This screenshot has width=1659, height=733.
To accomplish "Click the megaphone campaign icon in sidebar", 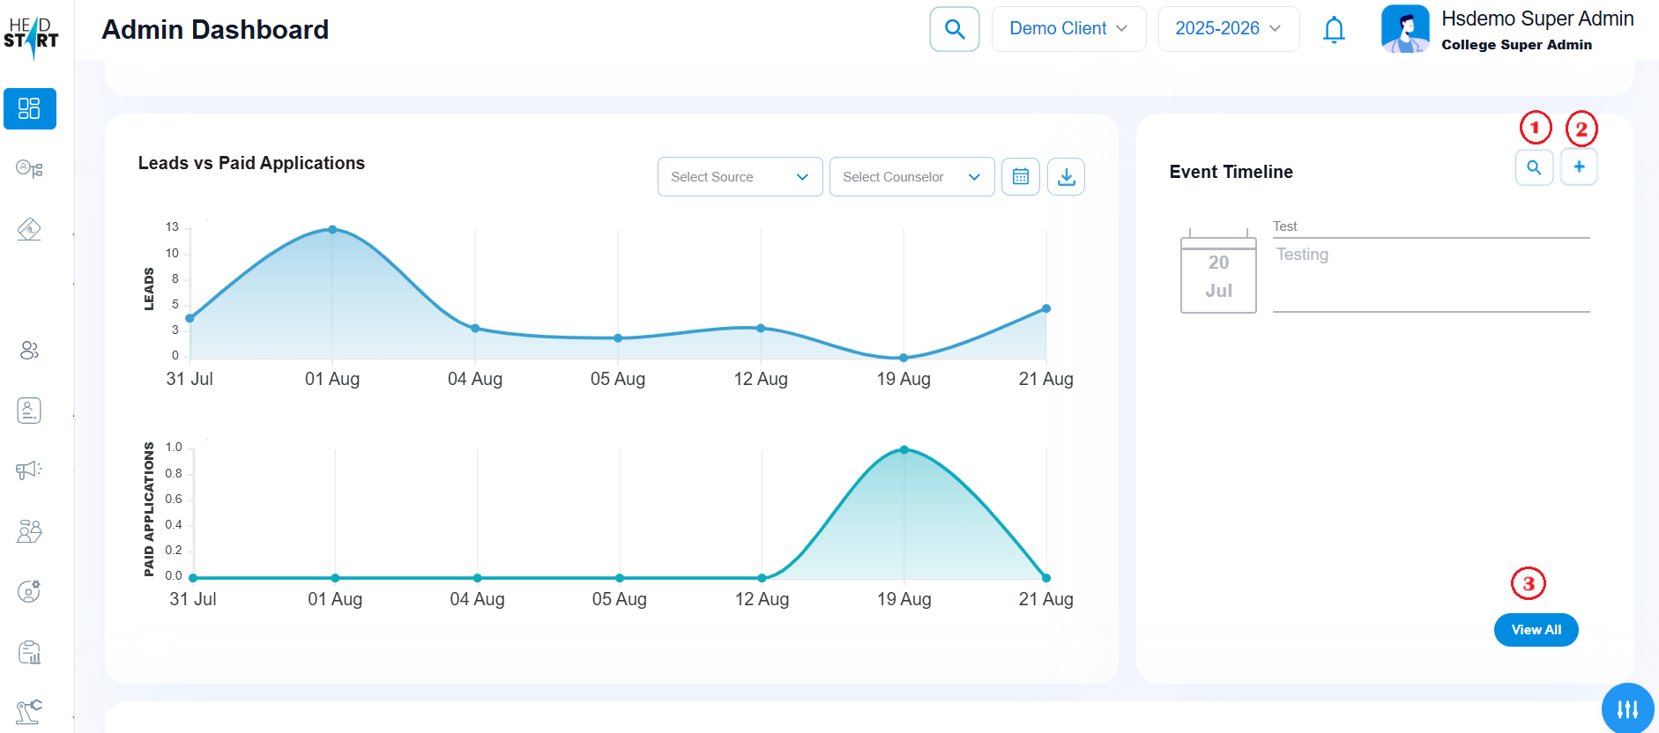I will pos(29,470).
